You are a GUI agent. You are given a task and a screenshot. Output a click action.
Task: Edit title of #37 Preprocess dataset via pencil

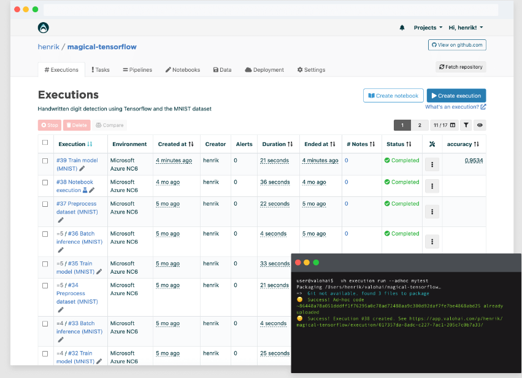[61, 220]
